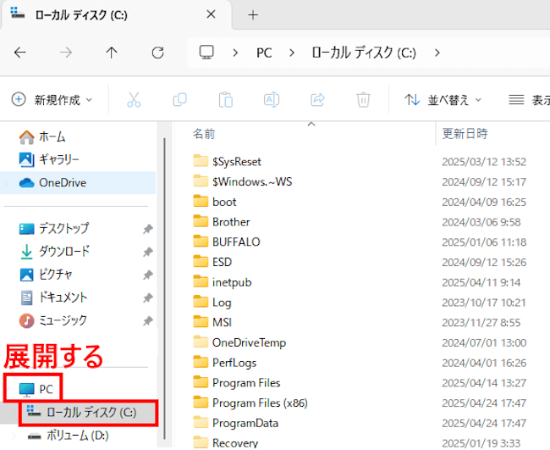550x450 pixels.
Task: Select OneDrive in navigation pane
Action: (x=78, y=183)
